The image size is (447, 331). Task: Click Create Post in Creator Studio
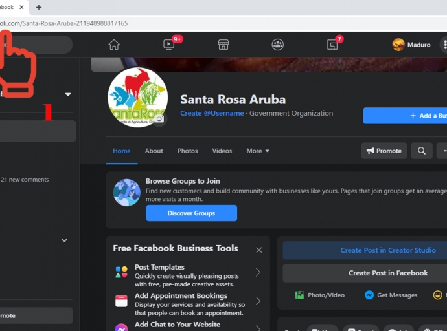click(365, 250)
